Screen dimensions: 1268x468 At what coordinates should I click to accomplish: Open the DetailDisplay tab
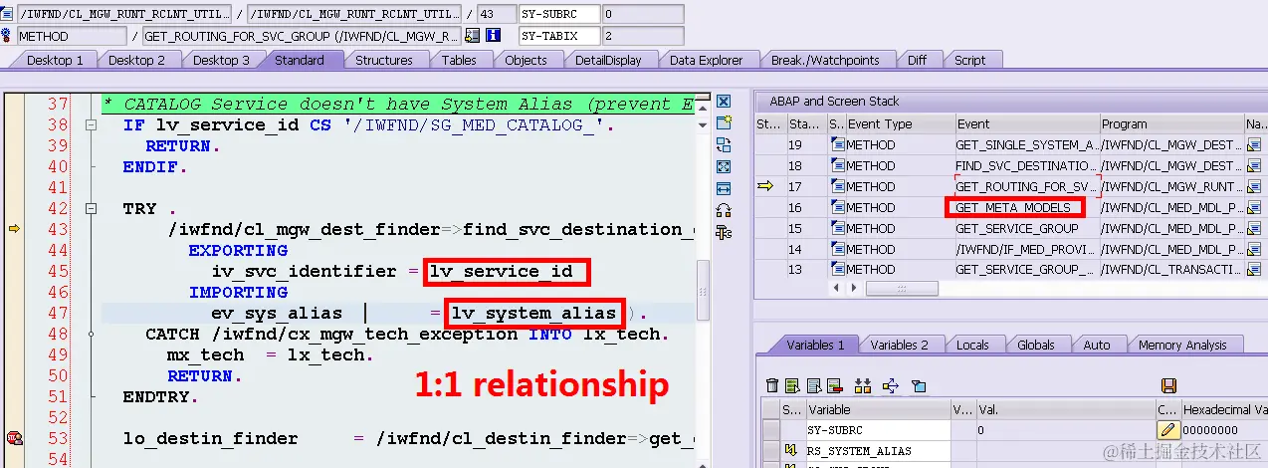[x=608, y=60]
